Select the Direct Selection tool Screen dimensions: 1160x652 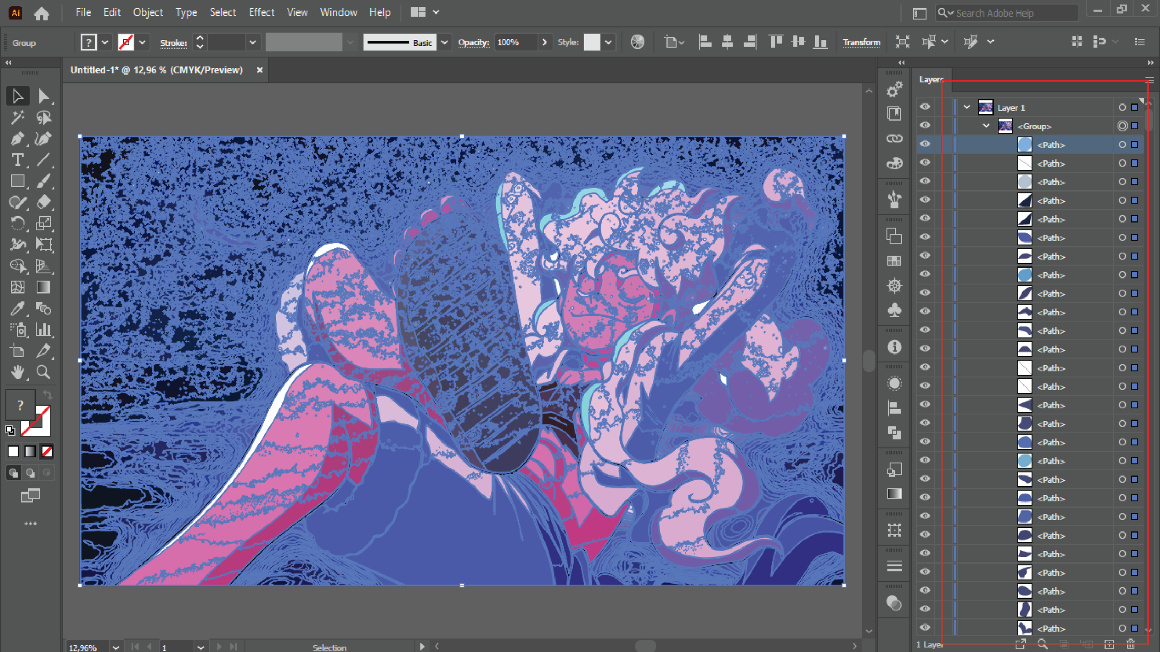[x=43, y=96]
